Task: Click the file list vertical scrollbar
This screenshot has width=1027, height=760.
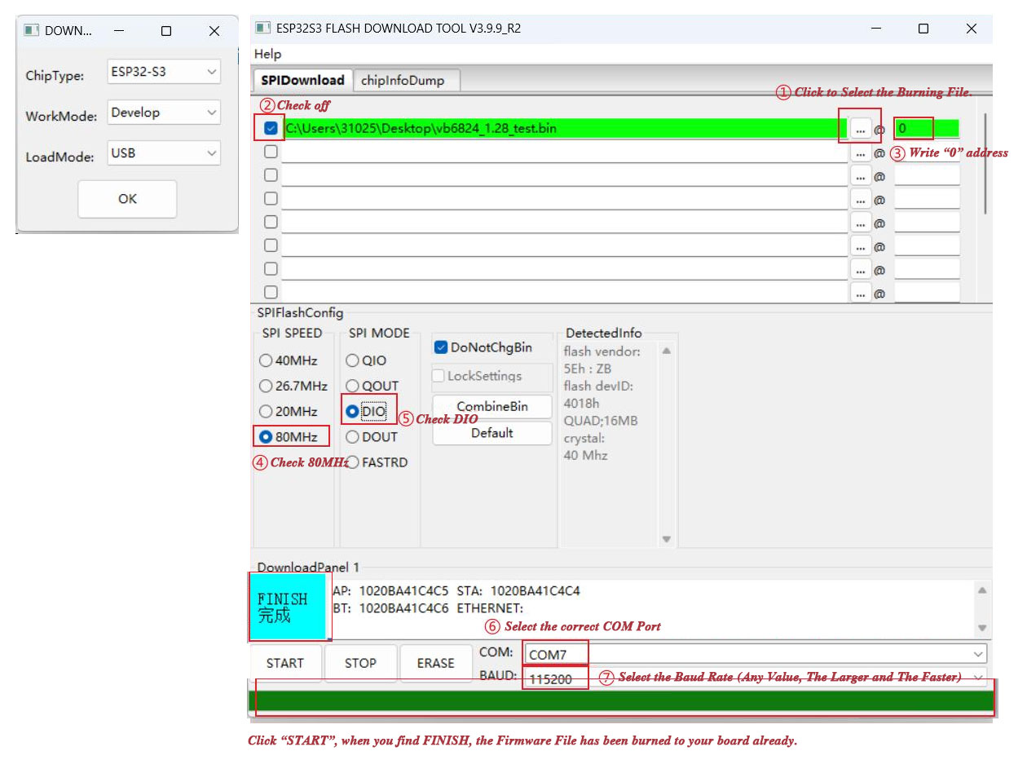Action: pyautogui.click(x=985, y=163)
